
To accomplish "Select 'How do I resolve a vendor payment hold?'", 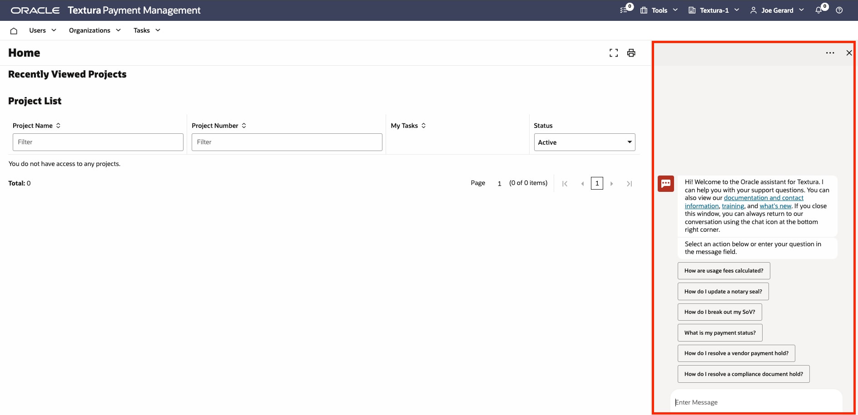I will 736,353.
